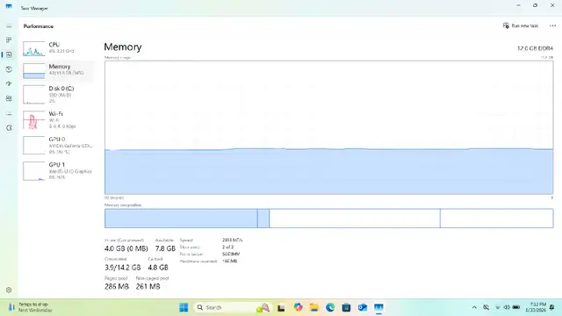Open File Explorer from the taskbar
Image resolution: width=562 pixels, height=316 pixels.
(x=314, y=307)
